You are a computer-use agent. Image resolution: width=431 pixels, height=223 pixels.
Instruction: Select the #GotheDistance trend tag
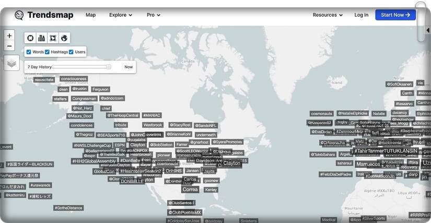coord(68,208)
